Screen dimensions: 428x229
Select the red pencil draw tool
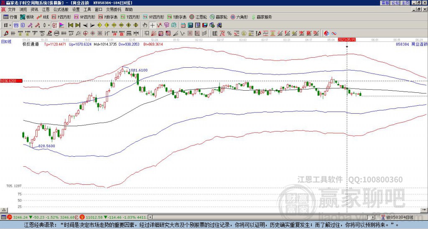[x=6, y=33]
